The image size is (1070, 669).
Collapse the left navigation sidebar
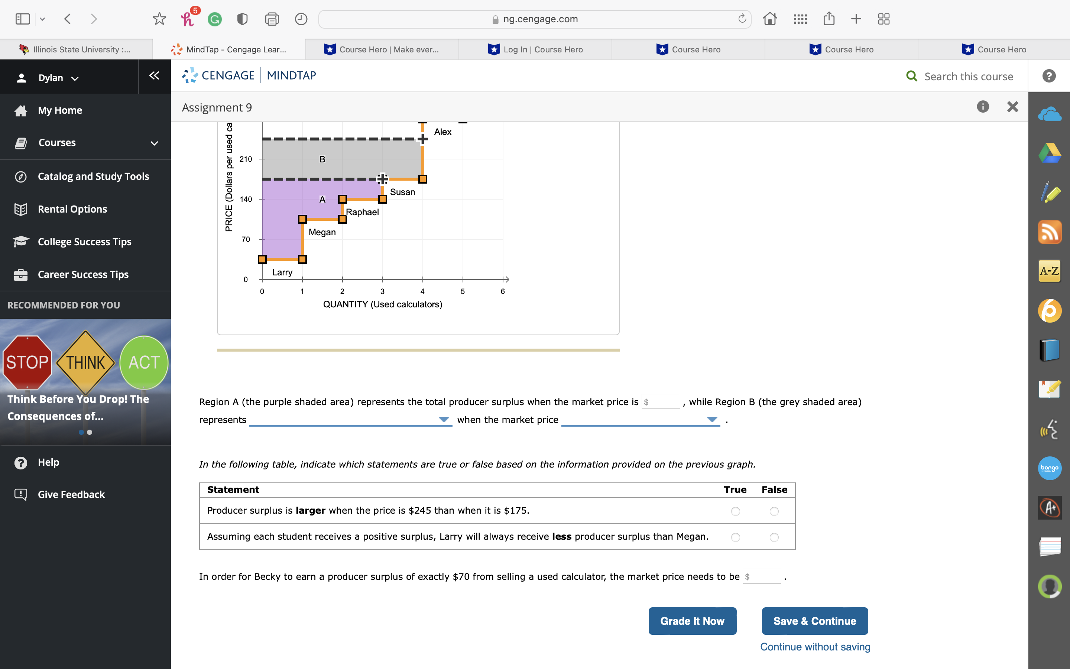coord(154,76)
